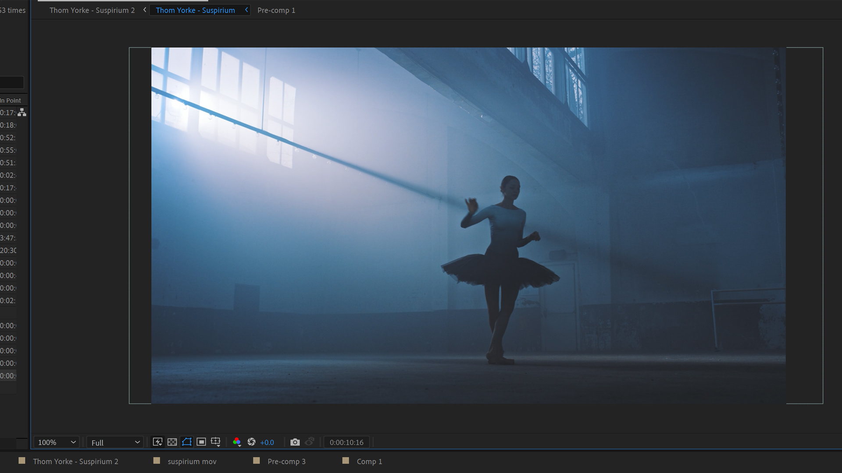Open the 100% magnification dropdown
842x473 pixels.
[x=57, y=442]
